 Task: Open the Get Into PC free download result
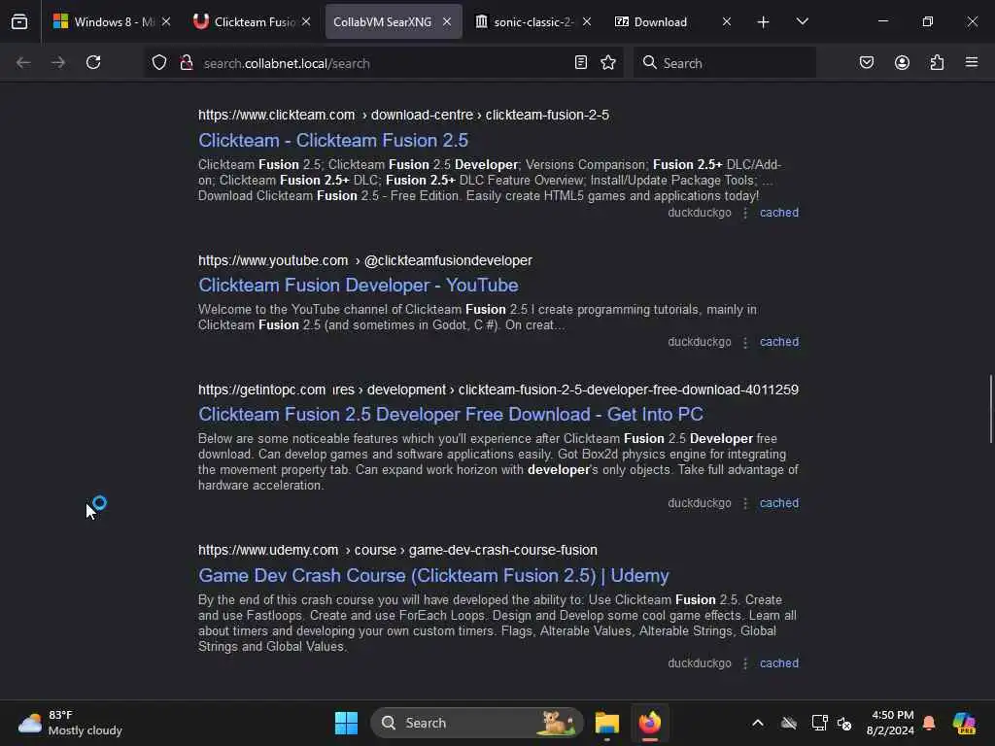coord(451,414)
